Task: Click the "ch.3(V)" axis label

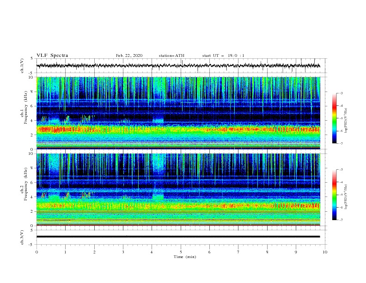Action: point(22,237)
